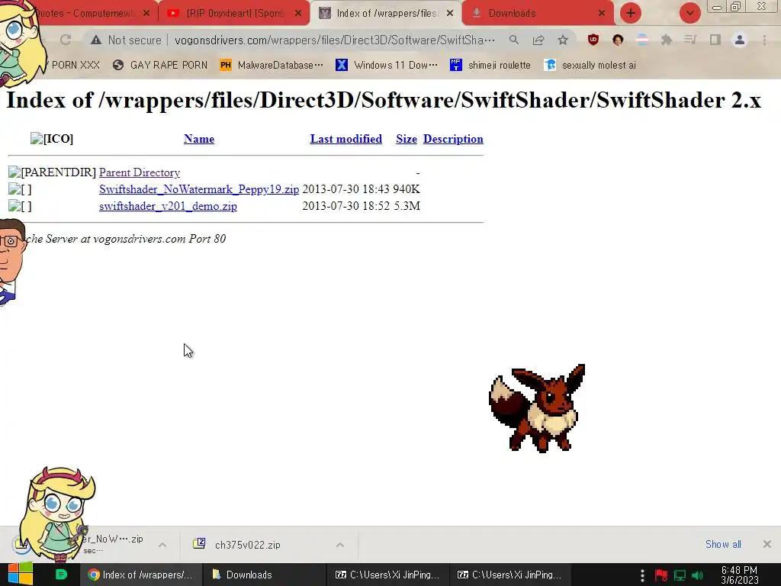Click the Eevee shimeji sprite
Viewport: 781px width, 586px height.
coord(537,408)
